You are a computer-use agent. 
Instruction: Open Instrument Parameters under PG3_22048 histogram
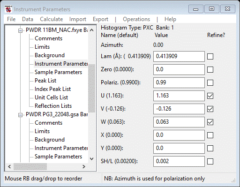[61, 148]
